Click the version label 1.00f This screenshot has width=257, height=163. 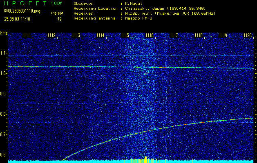[x=56, y=3]
